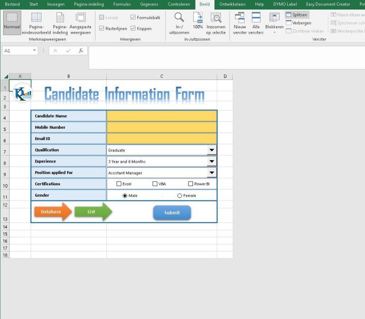The width and height of the screenshot is (365, 319).
Task: Click the Candidate Name input cell
Action: pos(162,116)
